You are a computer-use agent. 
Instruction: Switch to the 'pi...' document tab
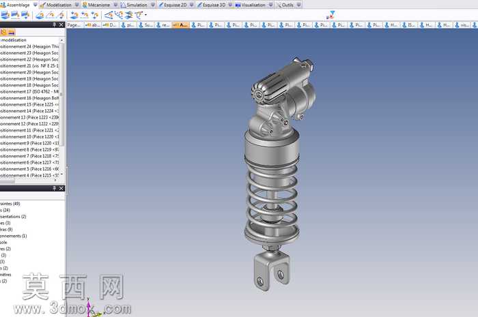pyautogui.click(x=128, y=25)
